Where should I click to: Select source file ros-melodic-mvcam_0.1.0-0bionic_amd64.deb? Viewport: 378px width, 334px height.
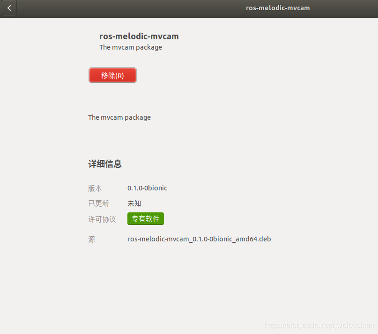pyautogui.click(x=199, y=239)
